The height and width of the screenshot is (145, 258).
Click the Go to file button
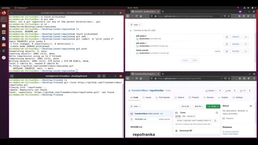tap(185, 106)
